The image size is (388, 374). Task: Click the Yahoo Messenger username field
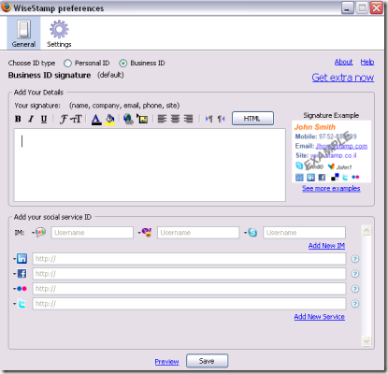click(x=198, y=233)
